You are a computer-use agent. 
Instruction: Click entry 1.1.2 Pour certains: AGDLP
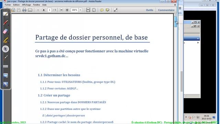pos(59,89)
